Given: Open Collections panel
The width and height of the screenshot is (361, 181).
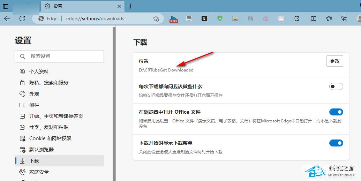Looking at the screenshot, I should click(x=344, y=18).
